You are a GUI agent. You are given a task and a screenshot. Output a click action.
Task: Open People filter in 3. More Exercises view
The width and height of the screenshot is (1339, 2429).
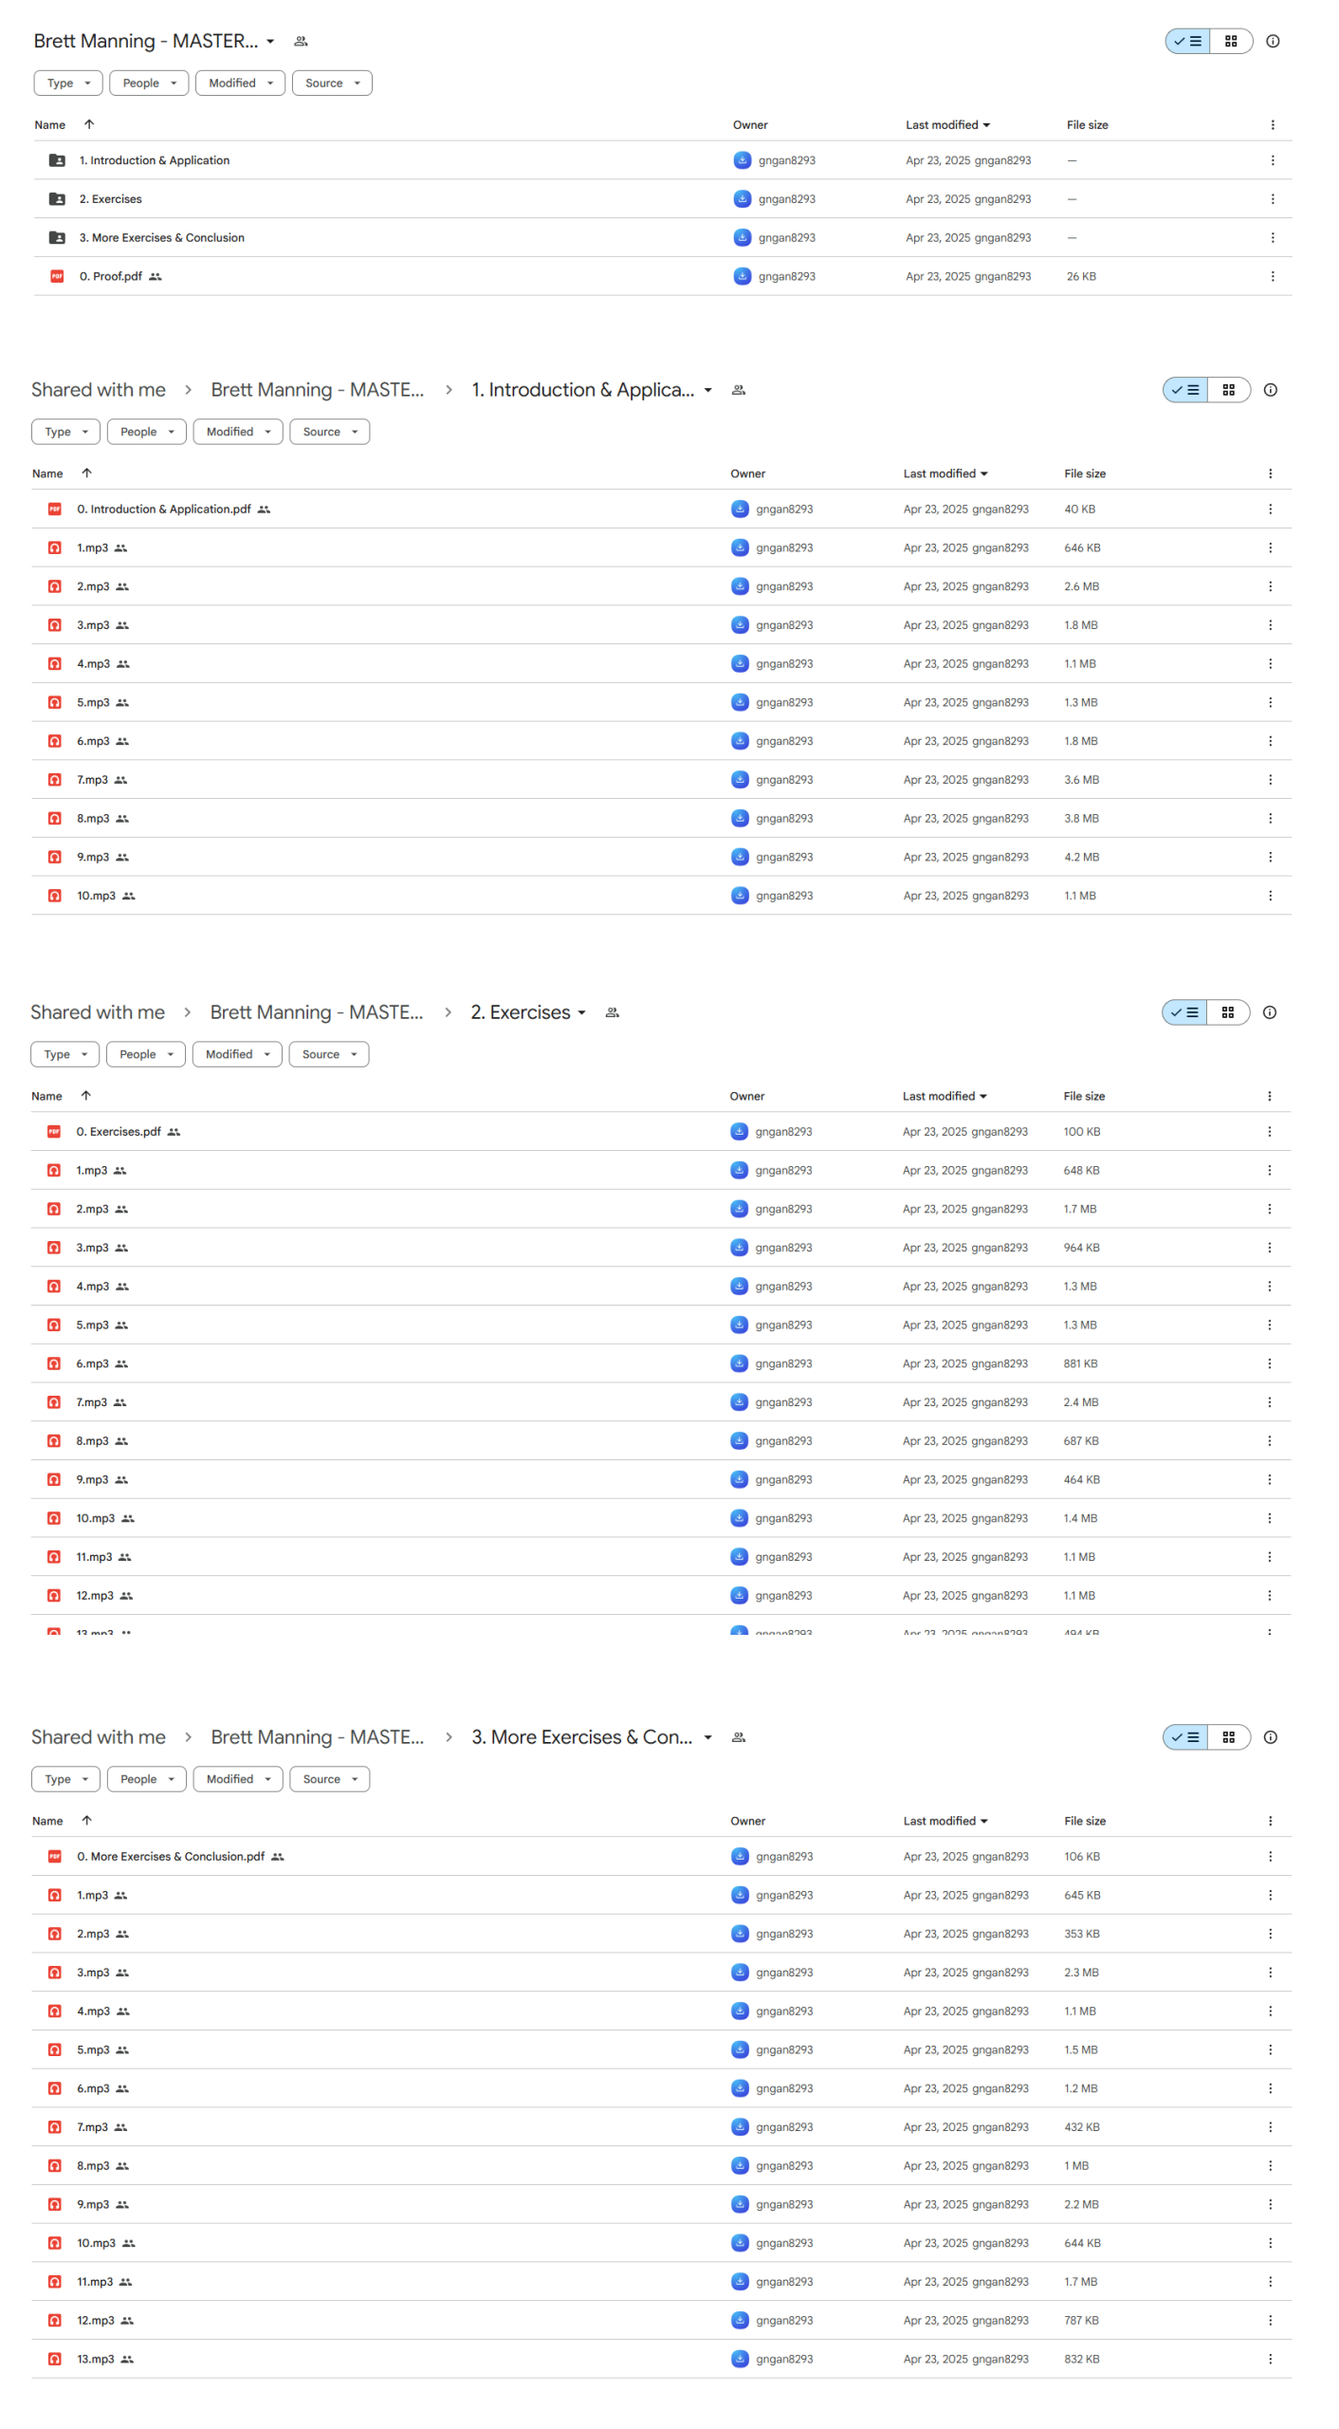tap(146, 1779)
